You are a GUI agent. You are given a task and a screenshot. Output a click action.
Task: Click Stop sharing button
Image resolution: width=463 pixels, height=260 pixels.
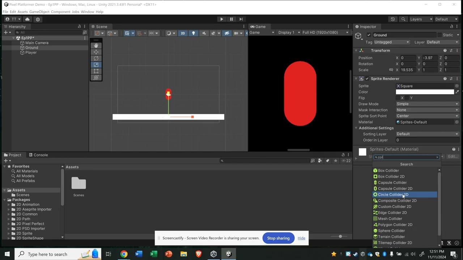278,238
